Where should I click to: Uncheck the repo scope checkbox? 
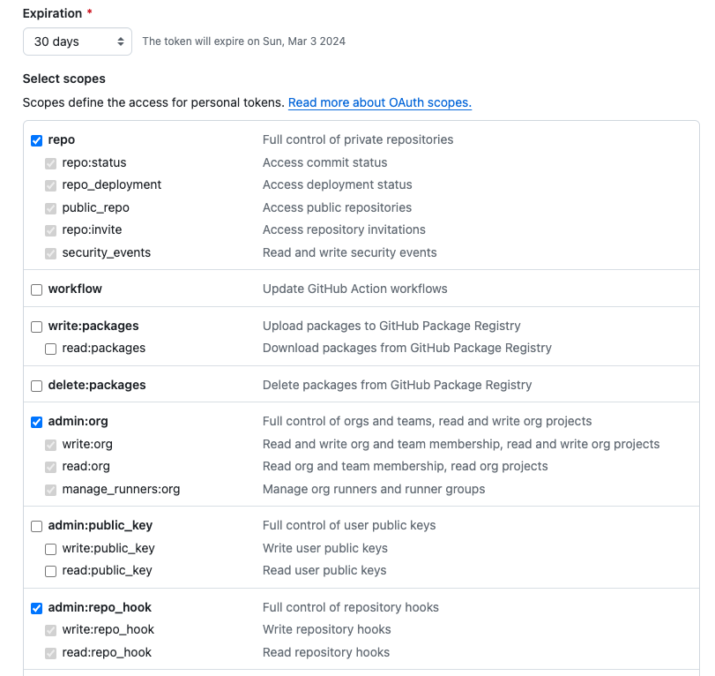[37, 140]
